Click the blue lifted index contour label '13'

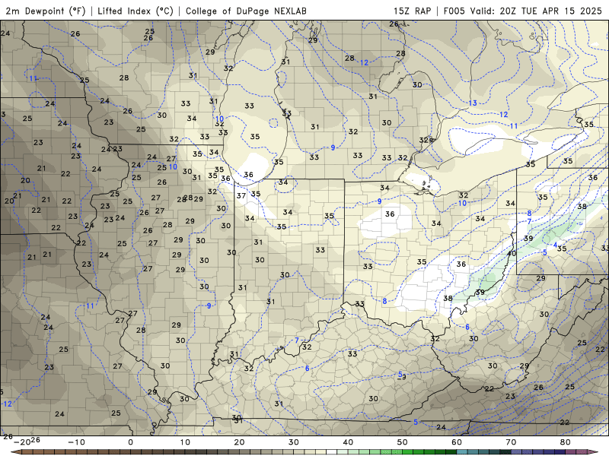[472, 103]
